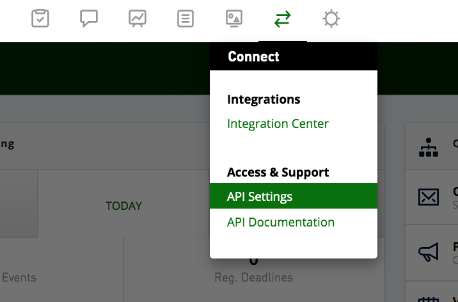Click the megaphone announcement icon
458x302 pixels.
pos(428,251)
